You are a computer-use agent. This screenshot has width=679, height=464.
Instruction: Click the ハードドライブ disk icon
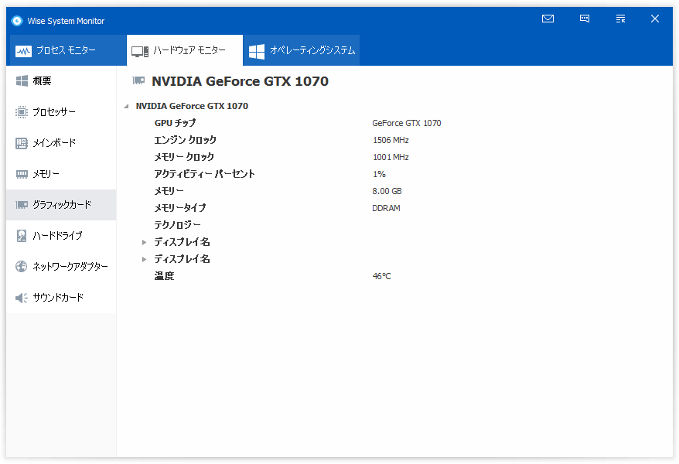(21, 236)
